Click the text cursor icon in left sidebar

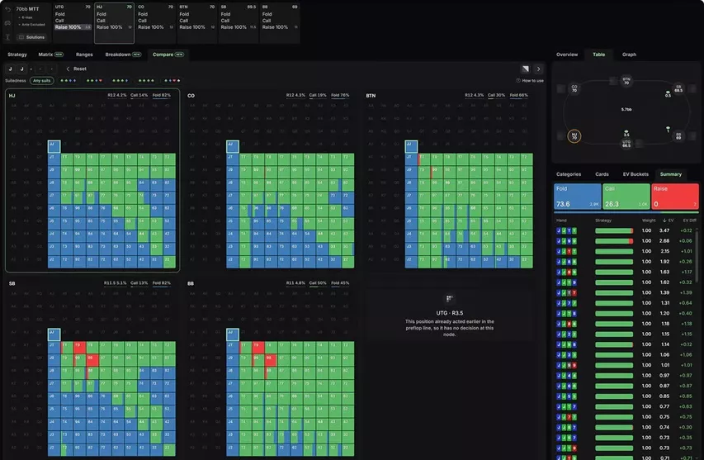click(x=7, y=37)
